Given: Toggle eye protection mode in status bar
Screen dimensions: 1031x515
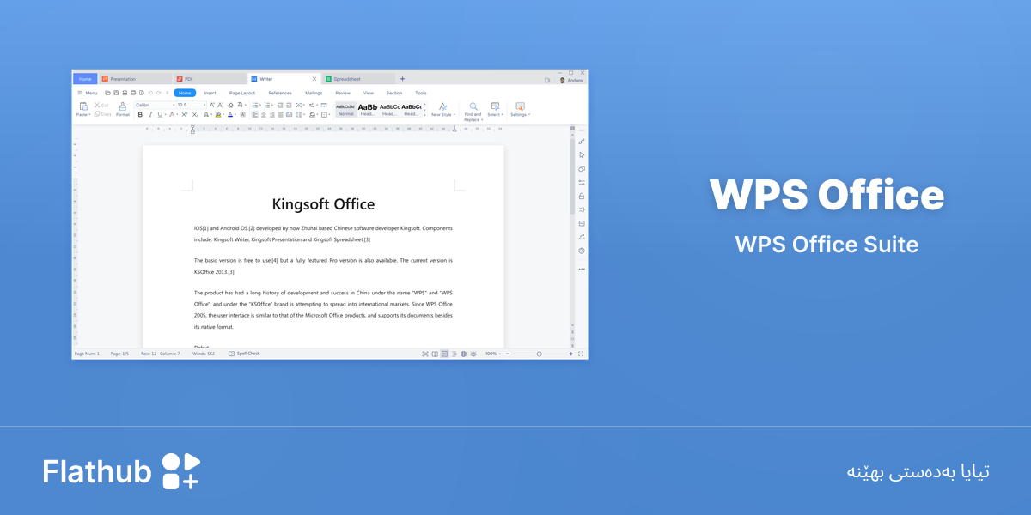Looking at the screenshot, I should tap(473, 354).
